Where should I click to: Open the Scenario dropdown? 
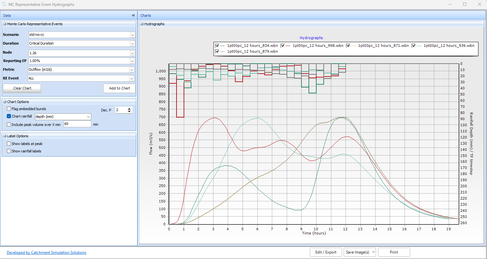[x=132, y=35]
